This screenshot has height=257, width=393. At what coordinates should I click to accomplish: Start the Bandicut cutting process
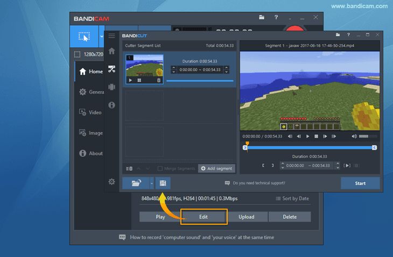[x=360, y=183]
